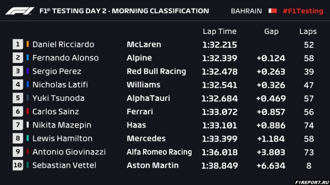The image size is (330, 185).
Task: Select the Laps column header
Action: [308, 31]
